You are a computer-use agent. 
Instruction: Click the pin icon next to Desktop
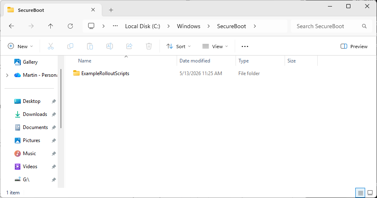click(54, 101)
